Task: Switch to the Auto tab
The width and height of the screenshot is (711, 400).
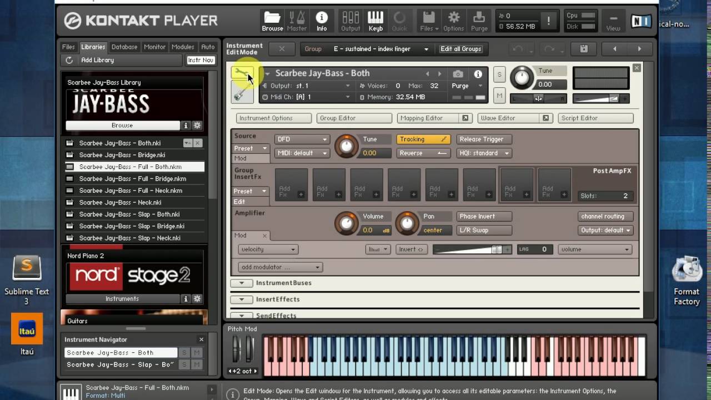Action: click(208, 47)
